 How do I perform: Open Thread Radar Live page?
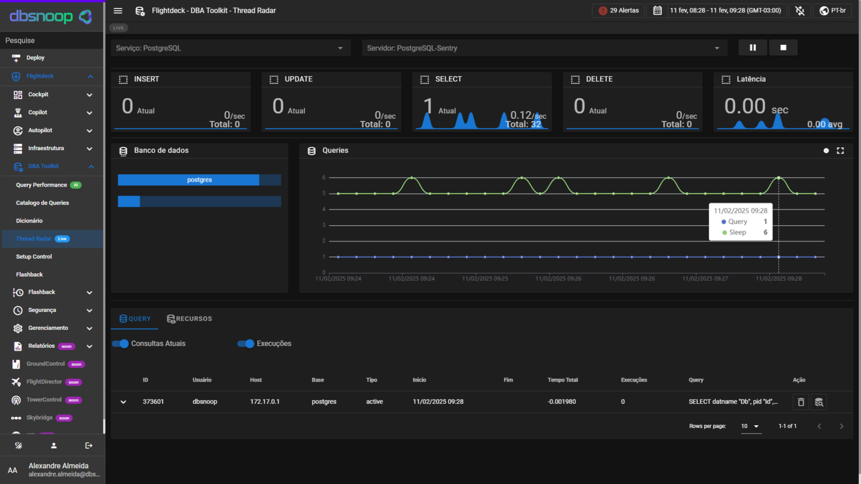[52, 239]
